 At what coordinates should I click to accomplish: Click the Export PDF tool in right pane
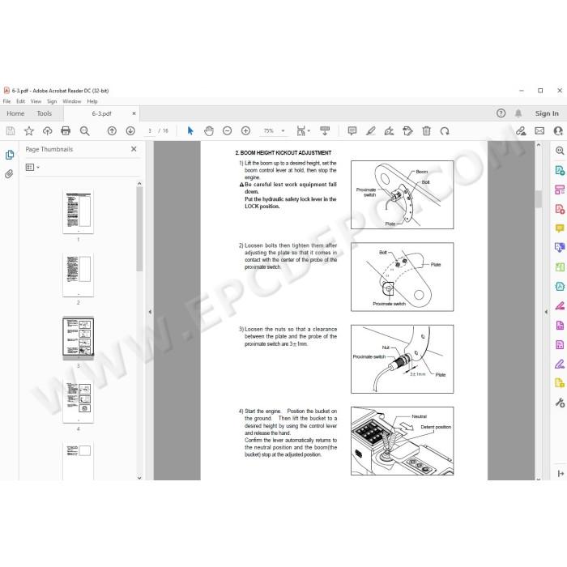(x=560, y=169)
